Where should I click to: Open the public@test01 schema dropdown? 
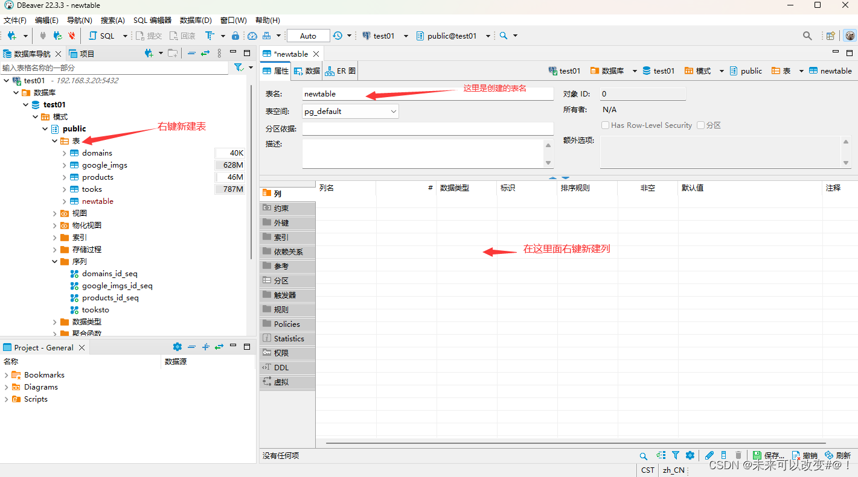pos(488,36)
